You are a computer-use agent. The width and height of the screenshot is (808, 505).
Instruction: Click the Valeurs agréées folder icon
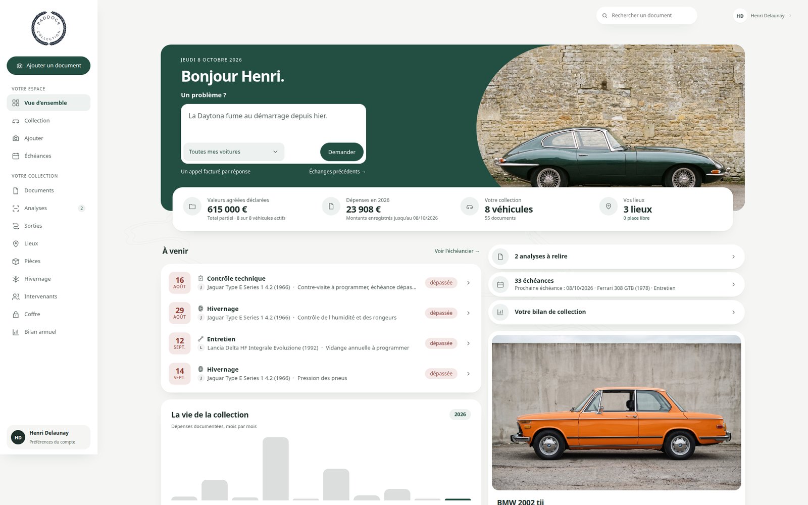(192, 207)
